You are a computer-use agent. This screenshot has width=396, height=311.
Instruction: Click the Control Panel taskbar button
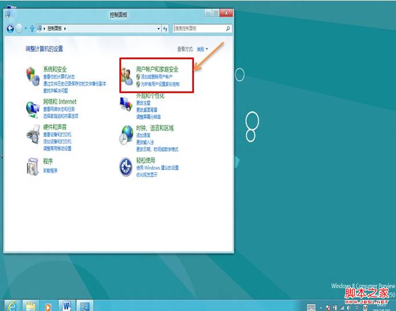84,306
